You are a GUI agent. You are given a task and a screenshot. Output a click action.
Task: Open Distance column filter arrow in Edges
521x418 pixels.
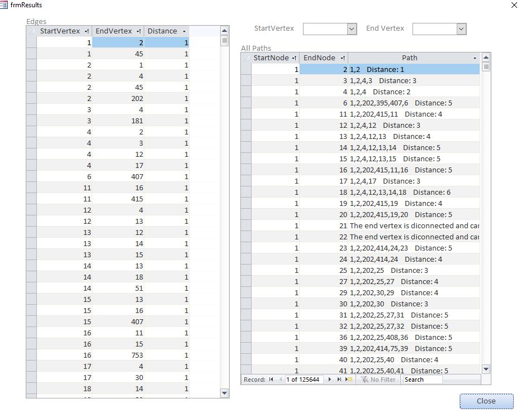tap(184, 31)
